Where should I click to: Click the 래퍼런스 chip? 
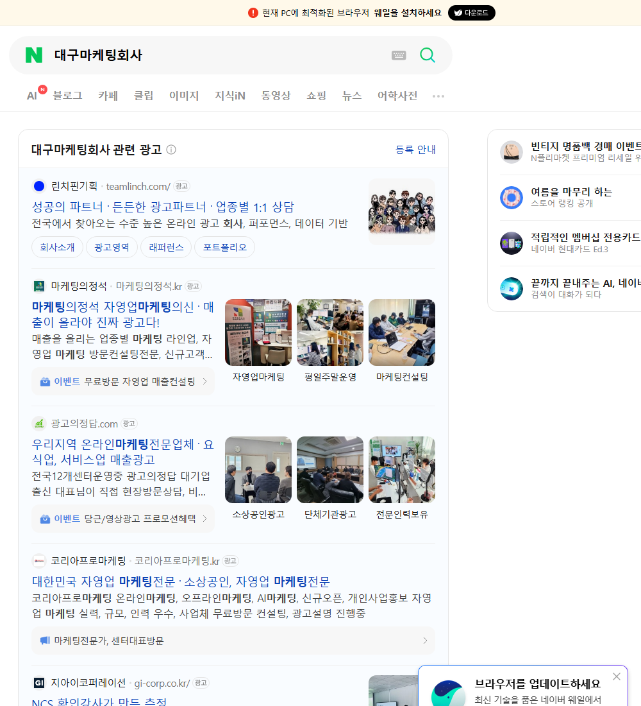point(166,247)
